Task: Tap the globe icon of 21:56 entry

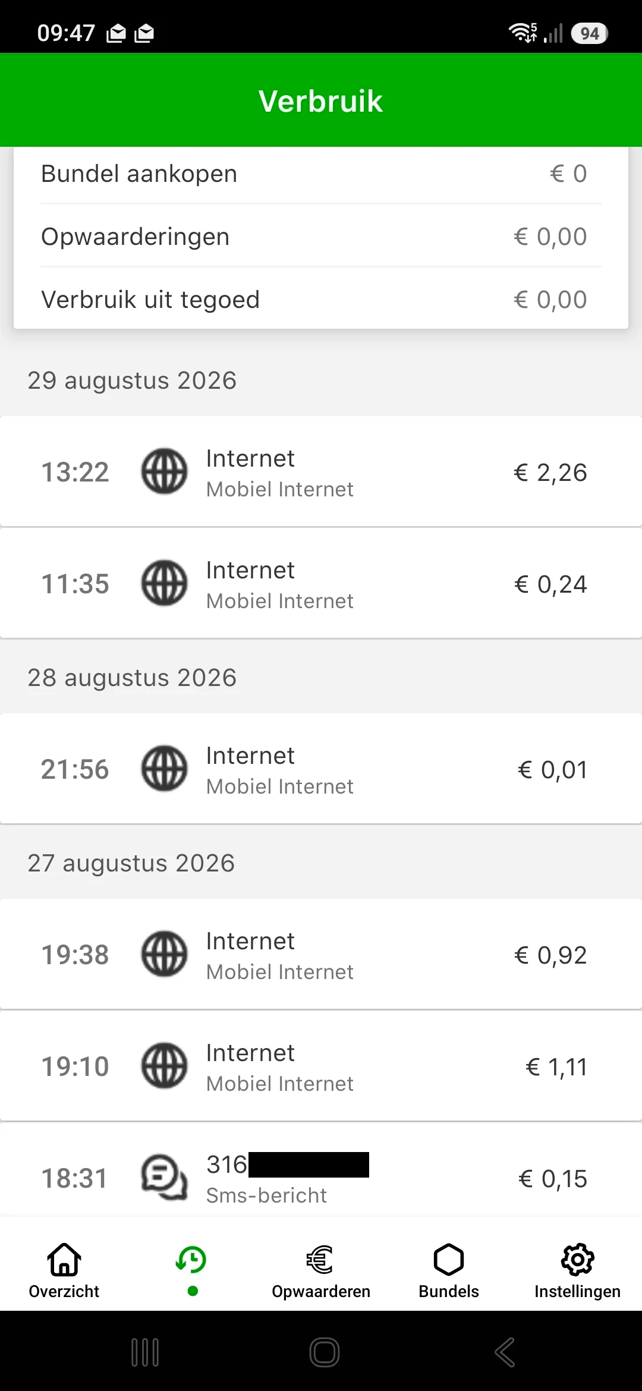Action: click(x=164, y=769)
